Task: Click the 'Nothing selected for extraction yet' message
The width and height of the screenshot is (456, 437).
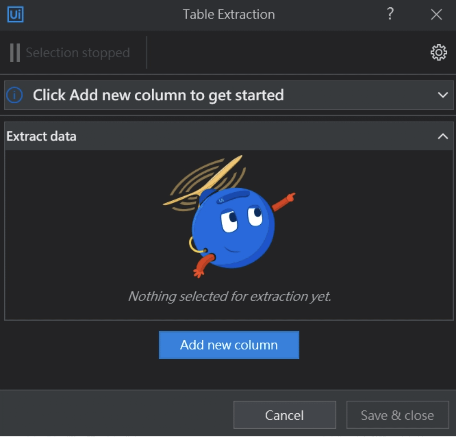Action: click(229, 296)
